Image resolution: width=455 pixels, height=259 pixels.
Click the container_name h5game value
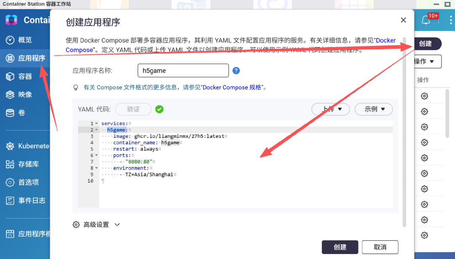pos(170,143)
